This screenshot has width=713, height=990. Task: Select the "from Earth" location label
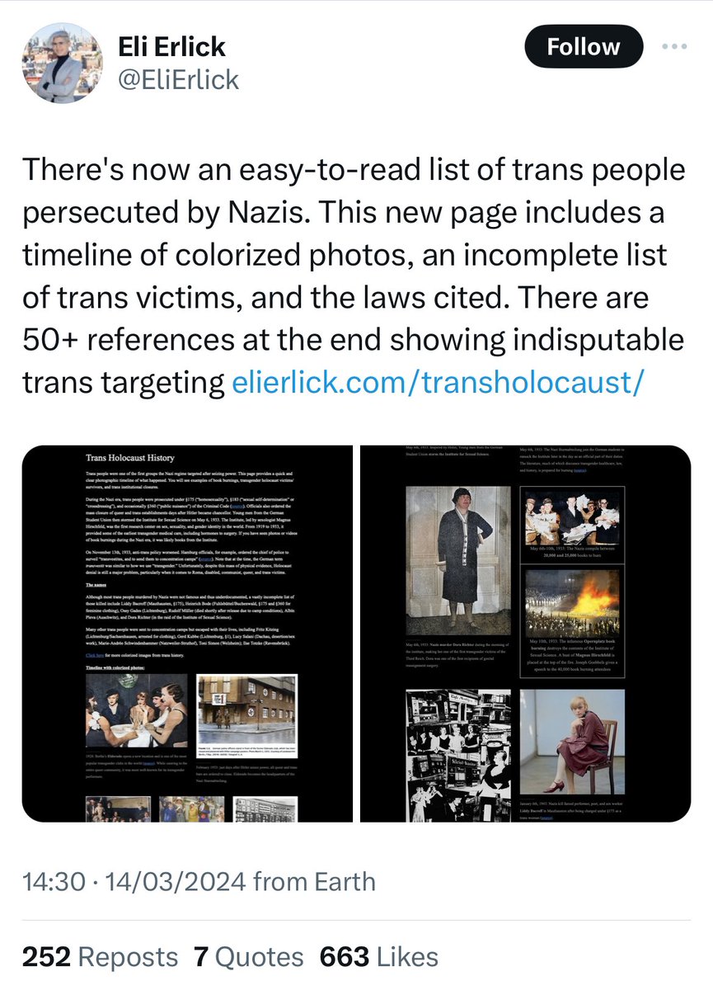click(x=314, y=881)
